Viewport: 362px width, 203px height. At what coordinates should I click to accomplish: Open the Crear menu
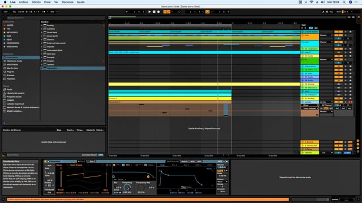pyautogui.click(x=48, y=2)
